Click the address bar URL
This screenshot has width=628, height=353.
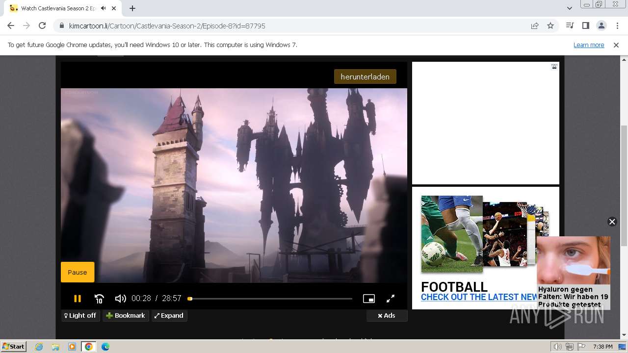[167, 25]
